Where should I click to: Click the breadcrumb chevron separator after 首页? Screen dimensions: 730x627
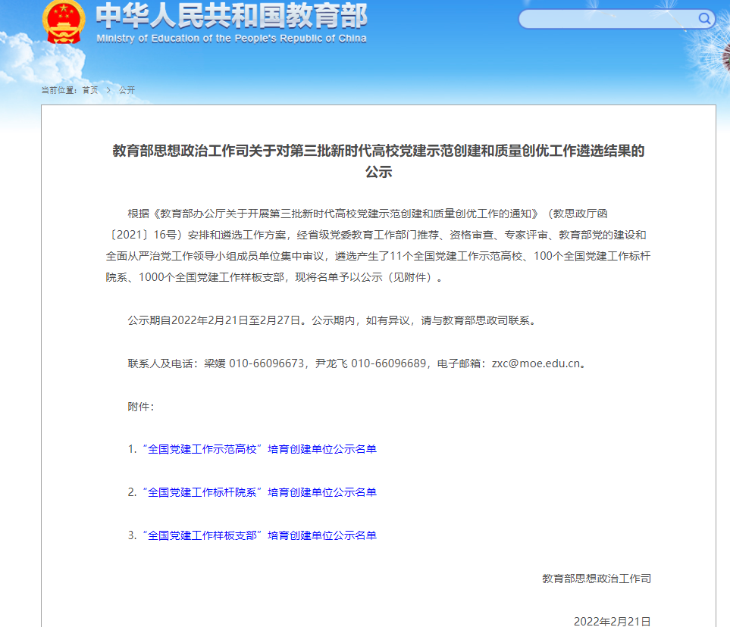click(x=108, y=90)
